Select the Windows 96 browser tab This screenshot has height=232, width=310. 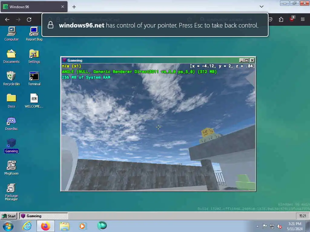[34, 7]
